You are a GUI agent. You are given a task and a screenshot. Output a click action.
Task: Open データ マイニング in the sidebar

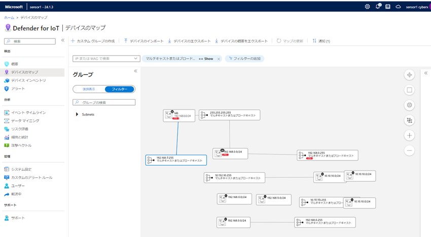tap(25, 121)
